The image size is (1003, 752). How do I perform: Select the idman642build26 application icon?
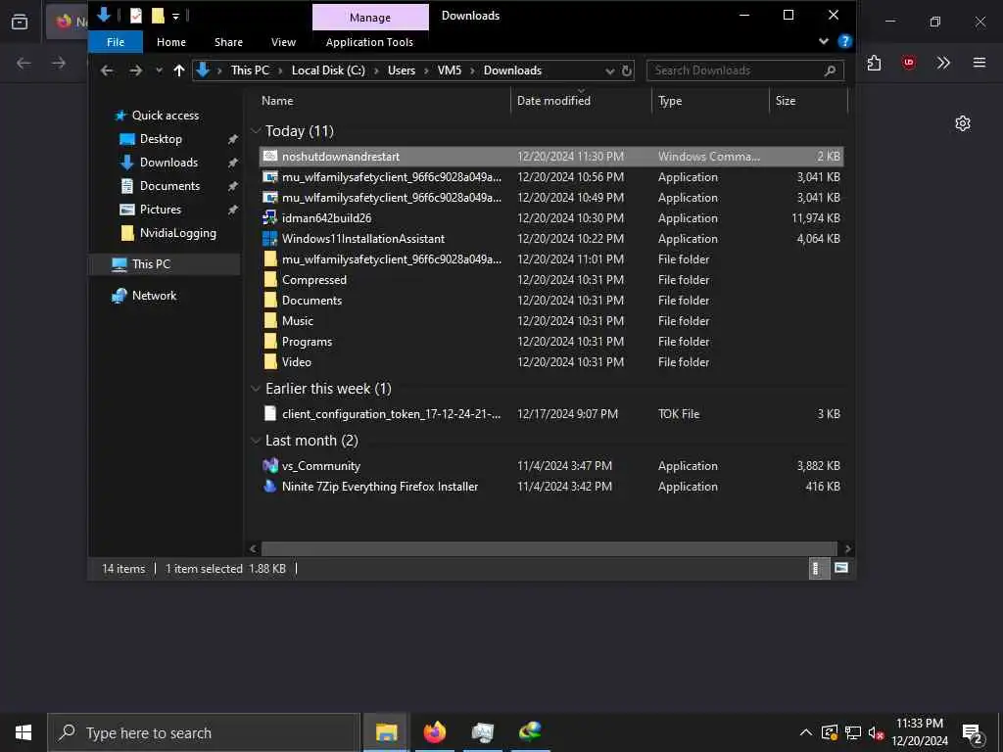(270, 218)
